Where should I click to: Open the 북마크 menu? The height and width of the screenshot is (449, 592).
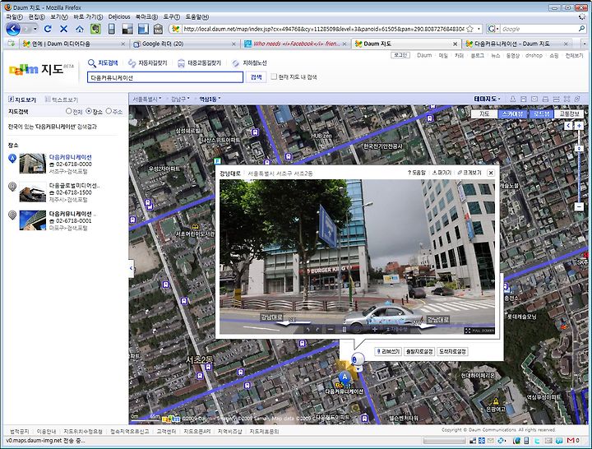coord(146,17)
